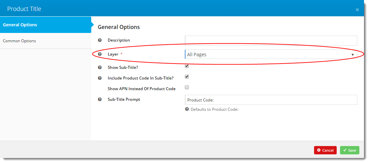Click the green Save button
The image size is (369, 163).
349,150
